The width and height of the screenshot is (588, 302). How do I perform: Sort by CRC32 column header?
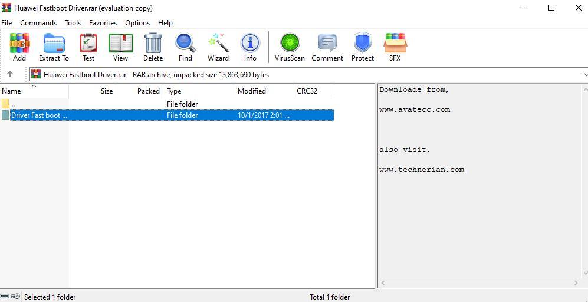(314, 91)
